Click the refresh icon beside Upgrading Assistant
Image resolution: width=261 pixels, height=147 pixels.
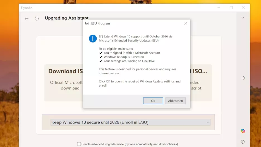click(37, 18)
